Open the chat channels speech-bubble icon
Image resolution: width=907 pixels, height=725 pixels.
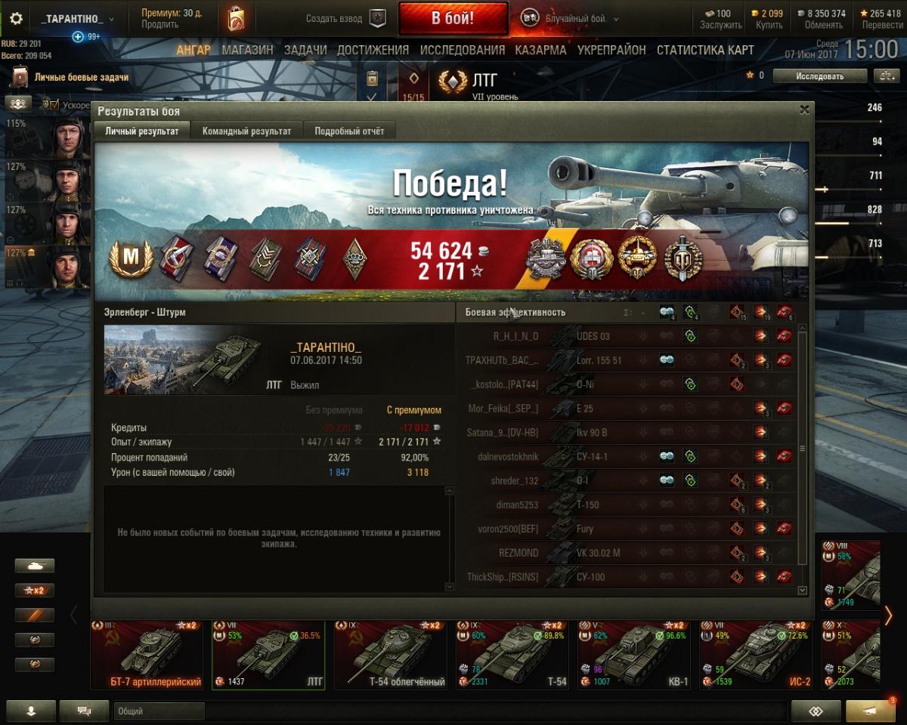tap(83, 711)
